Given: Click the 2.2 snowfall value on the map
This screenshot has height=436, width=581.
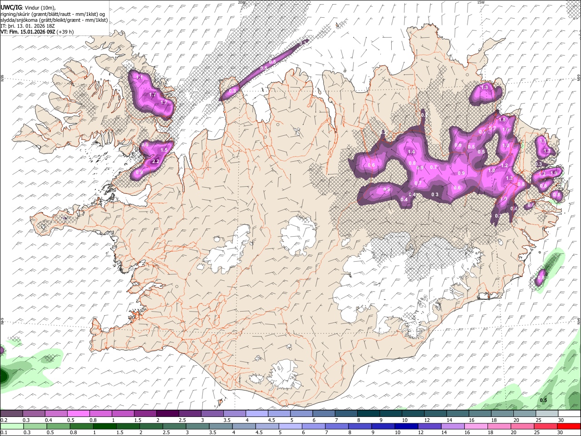Looking at the screenshot, I should tap(155, 161).
